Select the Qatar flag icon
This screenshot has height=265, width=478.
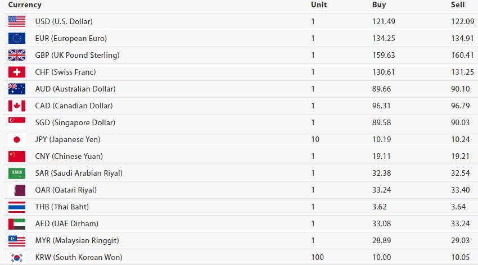[x=17, y=190]
